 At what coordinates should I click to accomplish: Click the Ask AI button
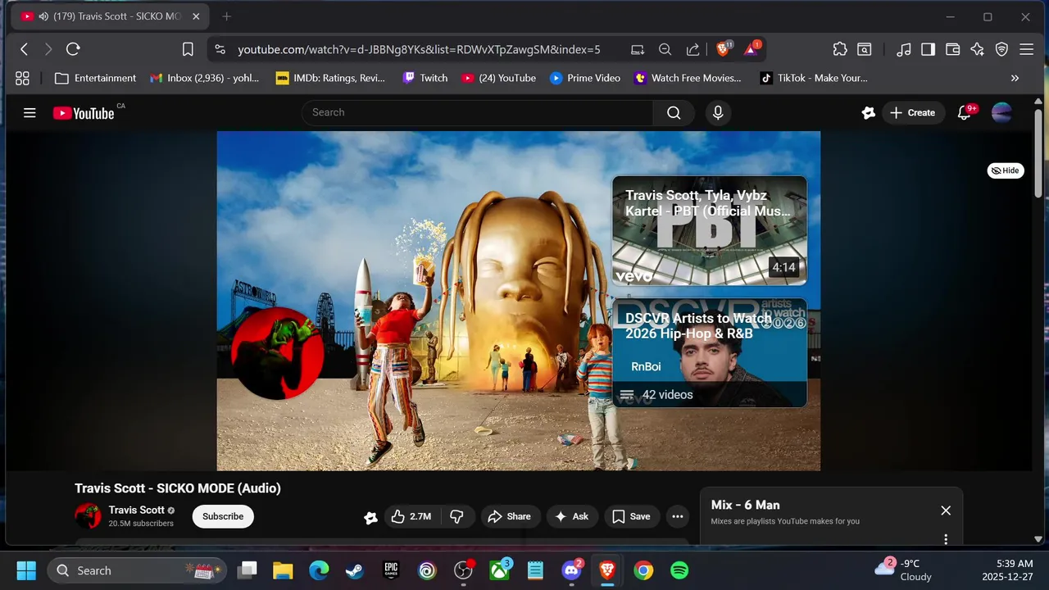tap(572, 516)
